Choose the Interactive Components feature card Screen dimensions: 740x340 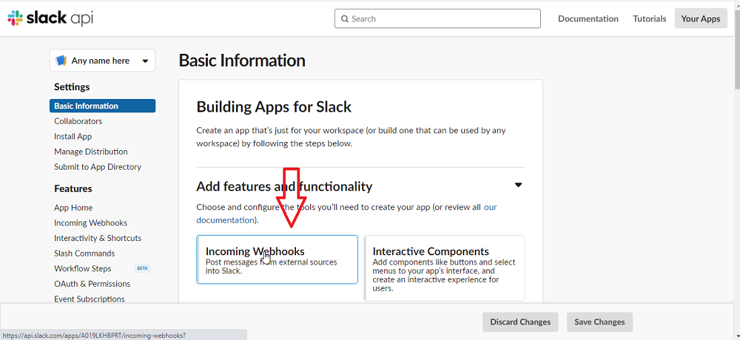445,268
